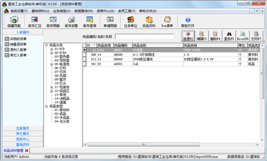Click the 货品编码/名称/条码 search field
This screenshot has height=161, width=267.
click(144, 36)
